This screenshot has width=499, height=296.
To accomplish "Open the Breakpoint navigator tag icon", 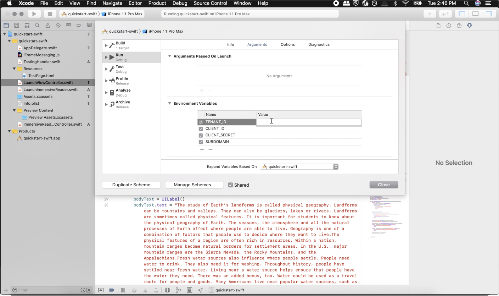I will click(x=79, y=25).
